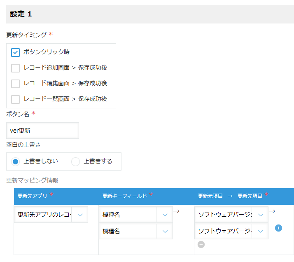Check レコード編集画面 > 保存成功後 option
294x262 pixels.
click(15, 84)
